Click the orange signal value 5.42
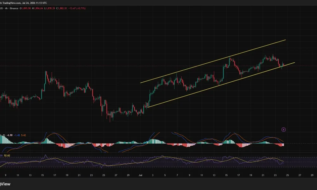 coord(23,135)
